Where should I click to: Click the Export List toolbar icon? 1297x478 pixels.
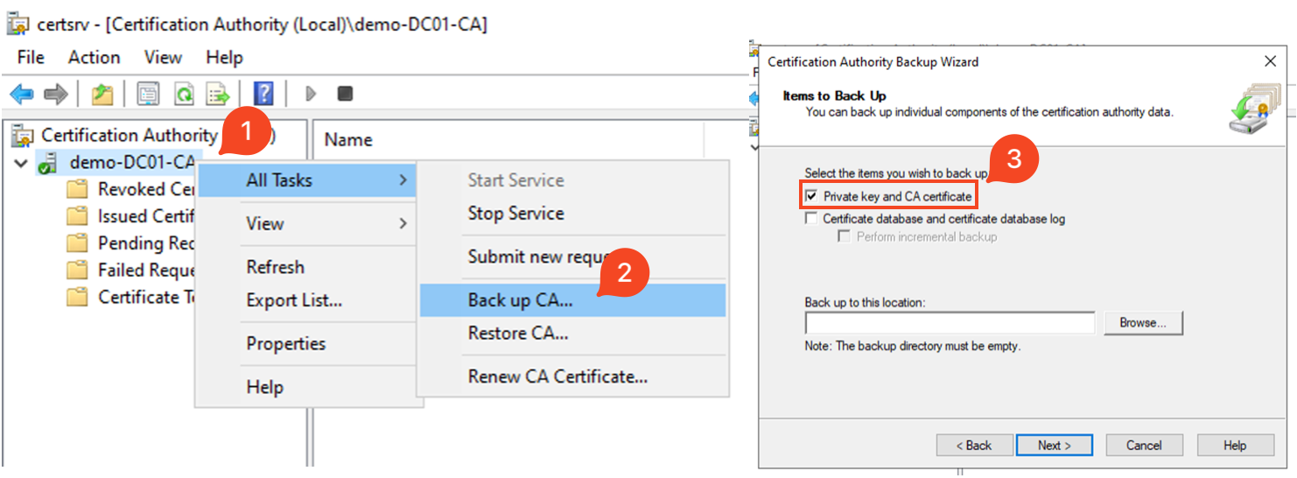tap(217, 94)
